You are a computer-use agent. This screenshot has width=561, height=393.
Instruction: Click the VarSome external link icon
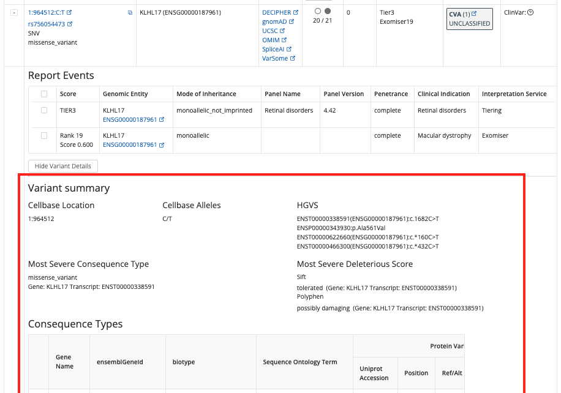293,58
